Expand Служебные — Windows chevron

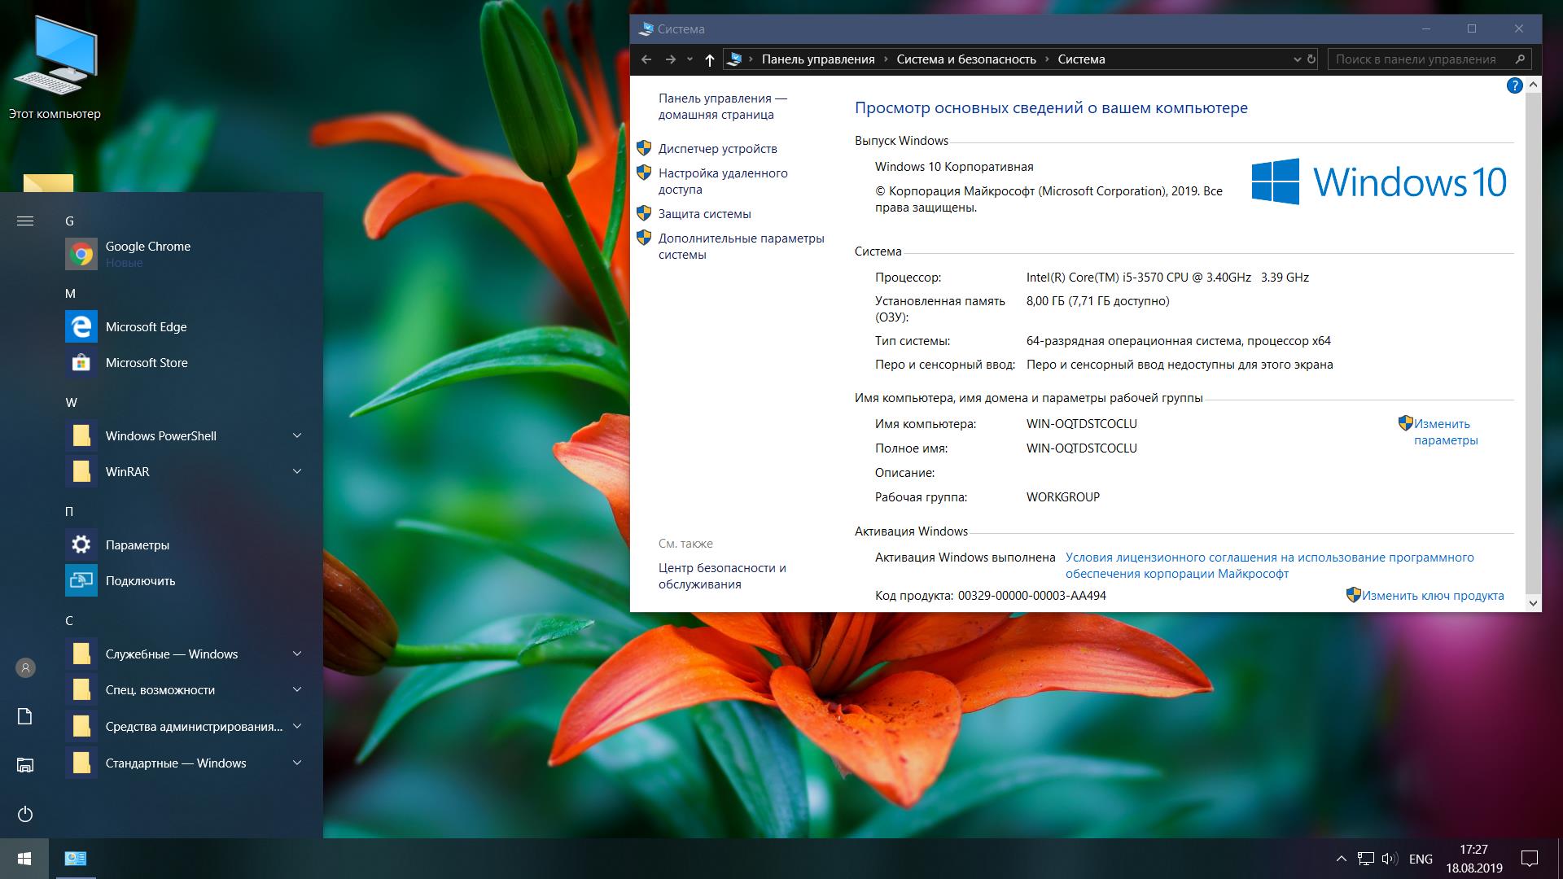297,654
